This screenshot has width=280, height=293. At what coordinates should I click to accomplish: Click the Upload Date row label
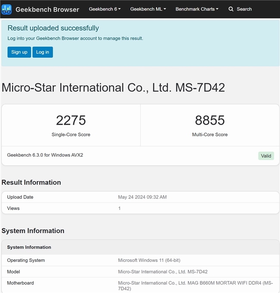click(20, 197)
